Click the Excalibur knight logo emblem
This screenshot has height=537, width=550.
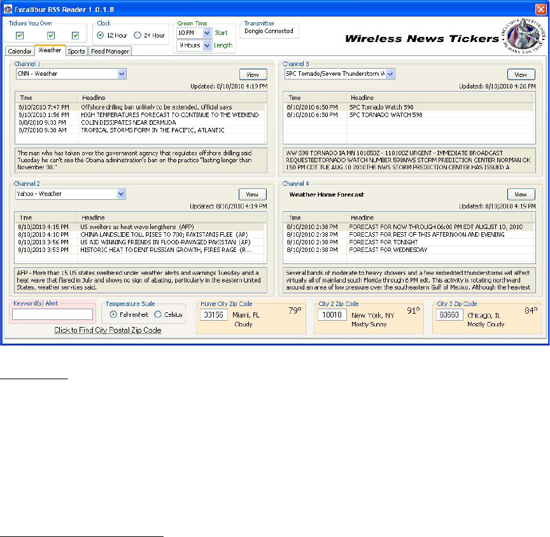tap(523, 36)
